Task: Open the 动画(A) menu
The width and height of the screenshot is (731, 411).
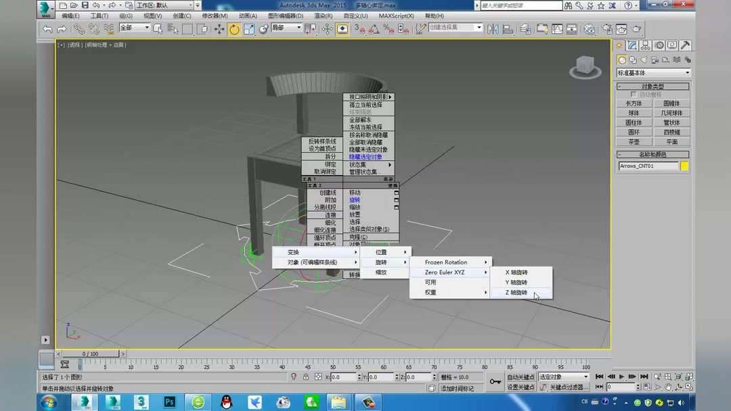Action: pyautogui.click(x=246, y=15)
